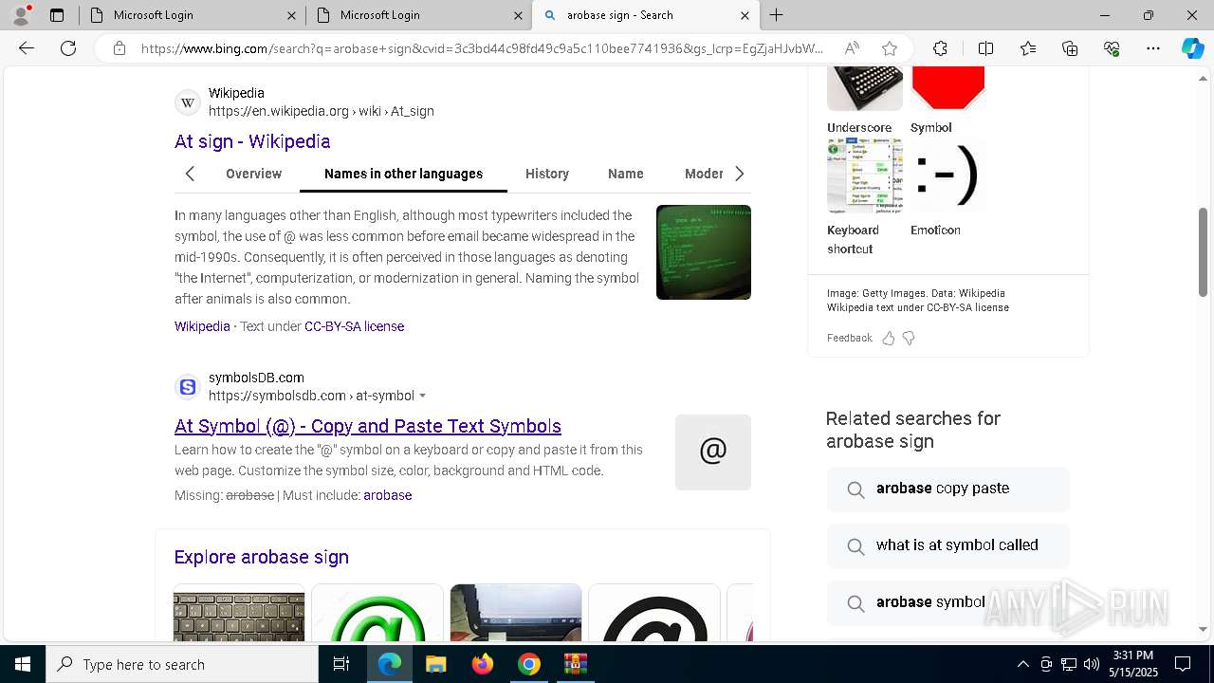Image resolution: width=1214 pixels, height=683 pixels.
Task: Open Edge Settings and more menu
Action: pos(1153,48)
